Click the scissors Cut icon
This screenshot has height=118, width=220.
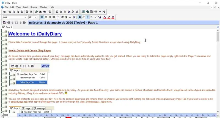[x=57, y=12]
